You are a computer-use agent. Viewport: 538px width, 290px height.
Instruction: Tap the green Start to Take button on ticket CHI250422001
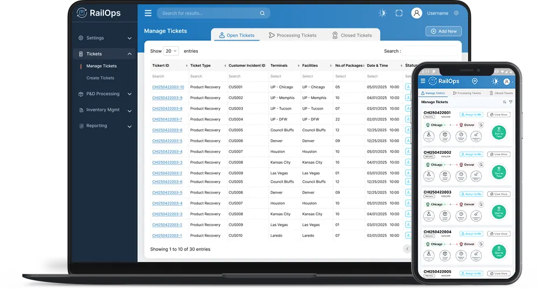(x=499, y=132)
